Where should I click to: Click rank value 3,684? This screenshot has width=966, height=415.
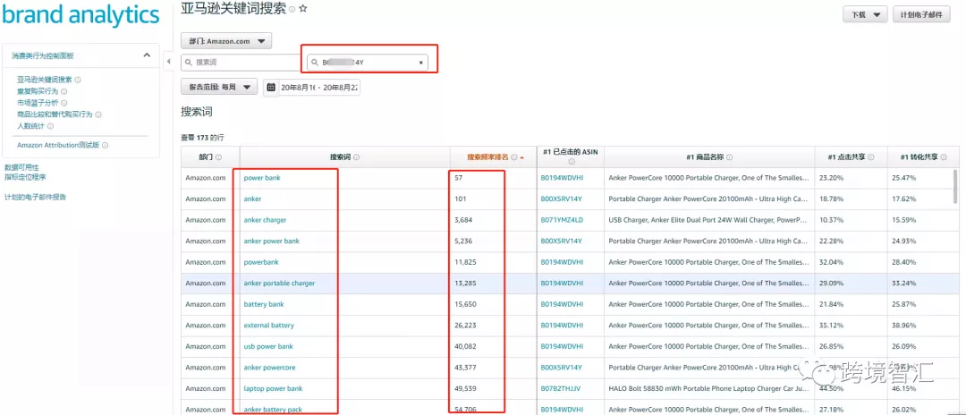(463, 220)
